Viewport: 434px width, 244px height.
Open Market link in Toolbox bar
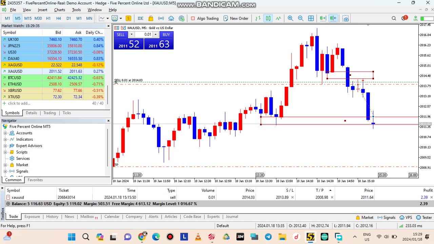(364, 218)
